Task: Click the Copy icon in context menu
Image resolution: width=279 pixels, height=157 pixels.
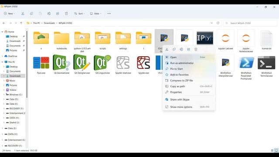Action: pos(174,49)
